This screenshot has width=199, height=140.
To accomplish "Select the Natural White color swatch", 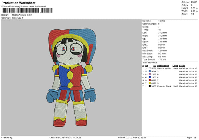I will point(150,68).
